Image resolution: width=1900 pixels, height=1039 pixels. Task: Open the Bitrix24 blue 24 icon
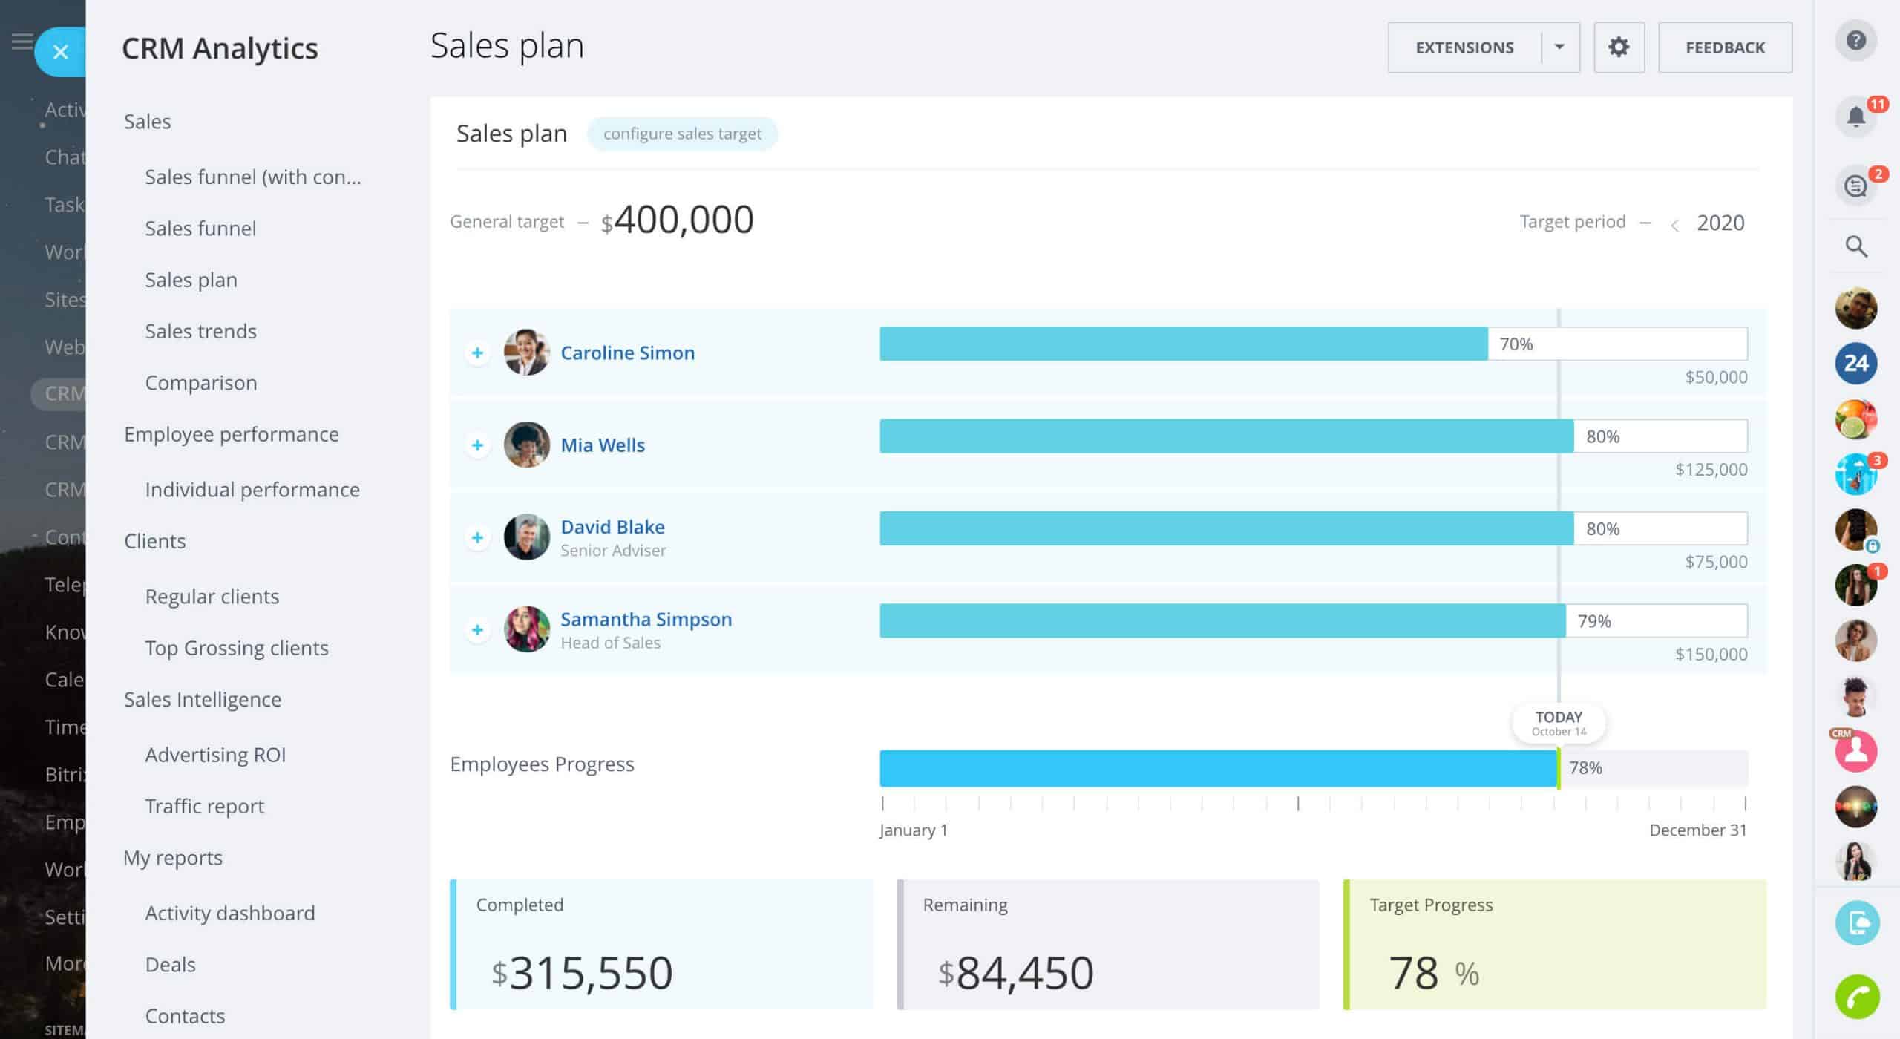[1855, 363]
